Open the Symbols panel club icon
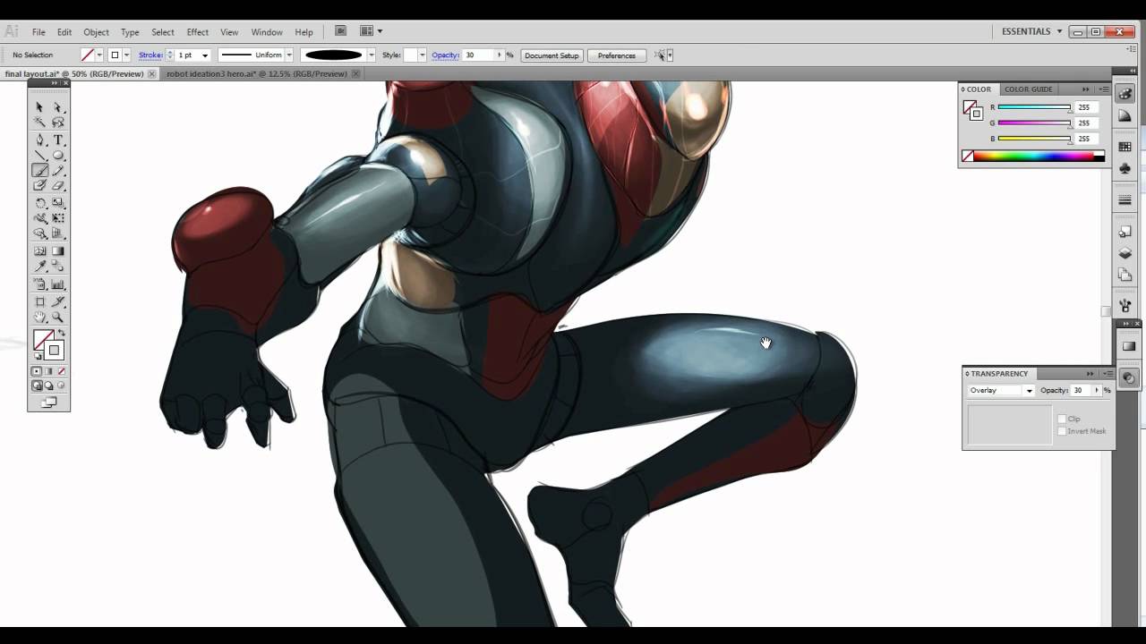Viewport: 1146px width, 644px height. (x=1125, y=168)
